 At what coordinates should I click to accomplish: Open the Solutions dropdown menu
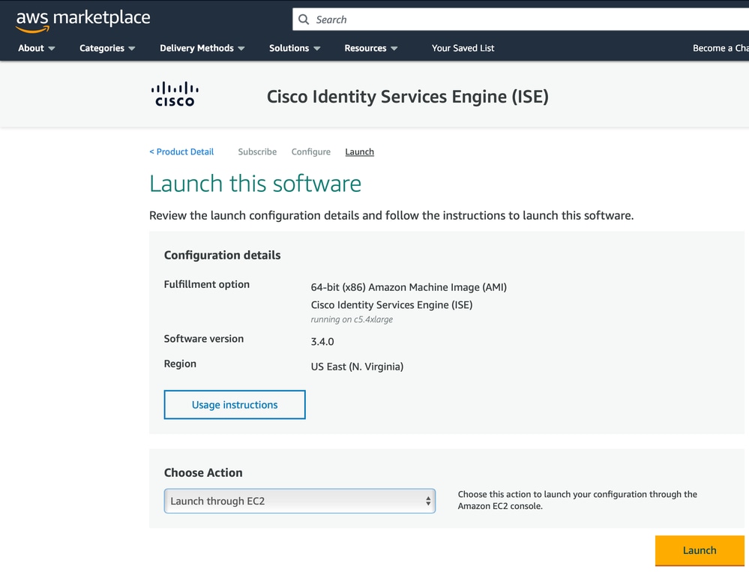point(293,47)
